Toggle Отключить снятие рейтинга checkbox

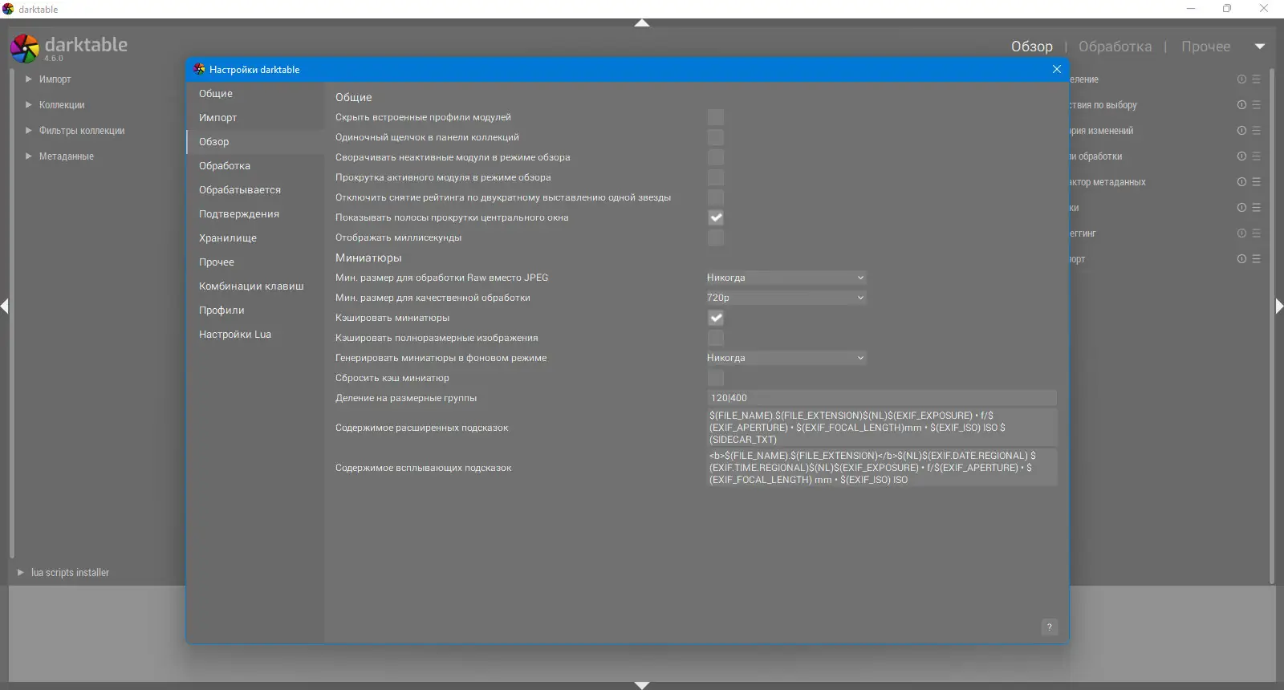(716, 197)
